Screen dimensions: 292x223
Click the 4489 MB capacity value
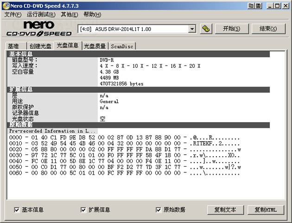point(109,78)
